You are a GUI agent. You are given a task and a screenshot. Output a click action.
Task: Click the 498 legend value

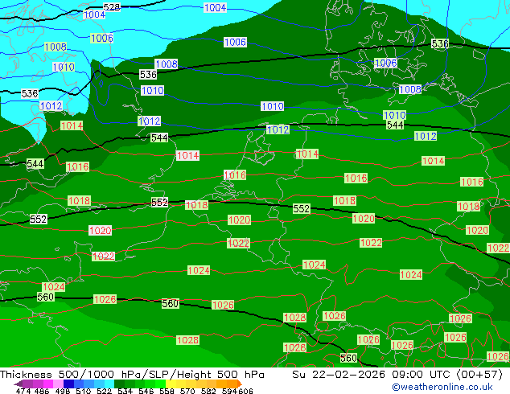[x=63, y=391]
